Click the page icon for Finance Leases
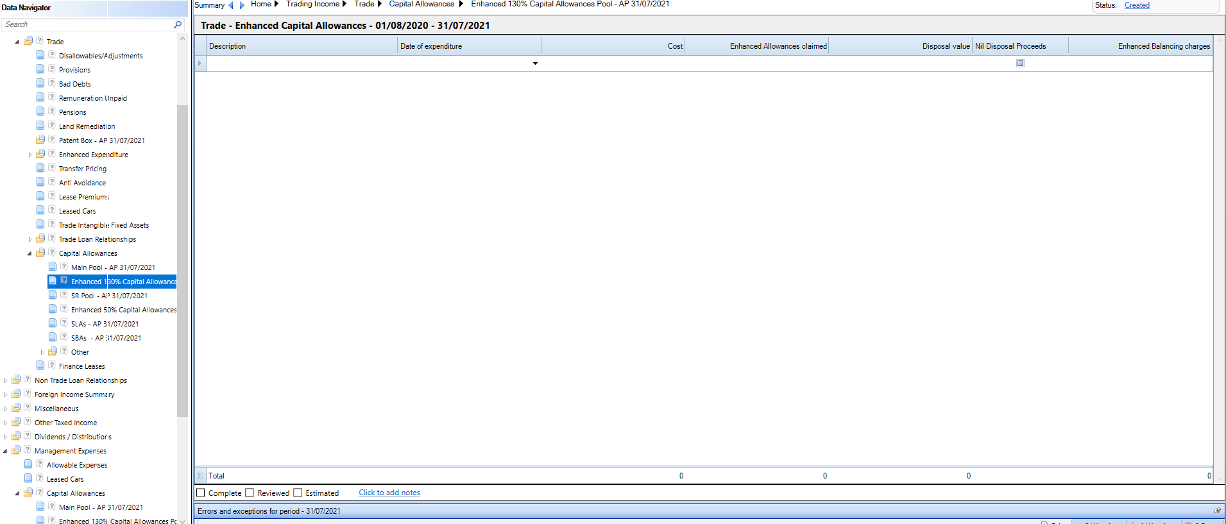 [x=40, y=366]
